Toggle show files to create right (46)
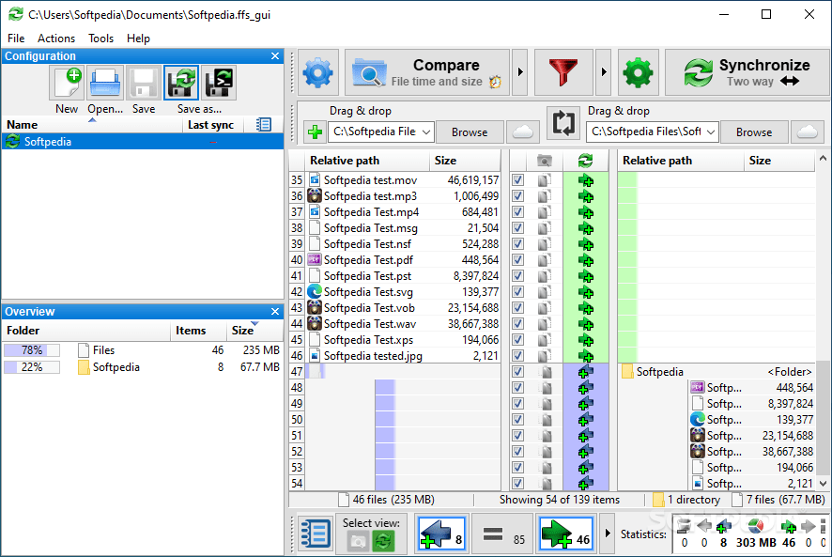 [x=565, y=534]
